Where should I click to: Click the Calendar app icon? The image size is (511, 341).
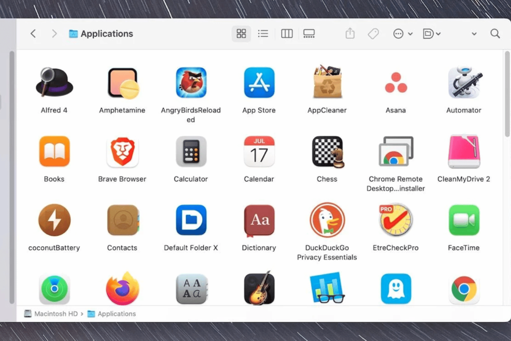(x=259, y=151)
